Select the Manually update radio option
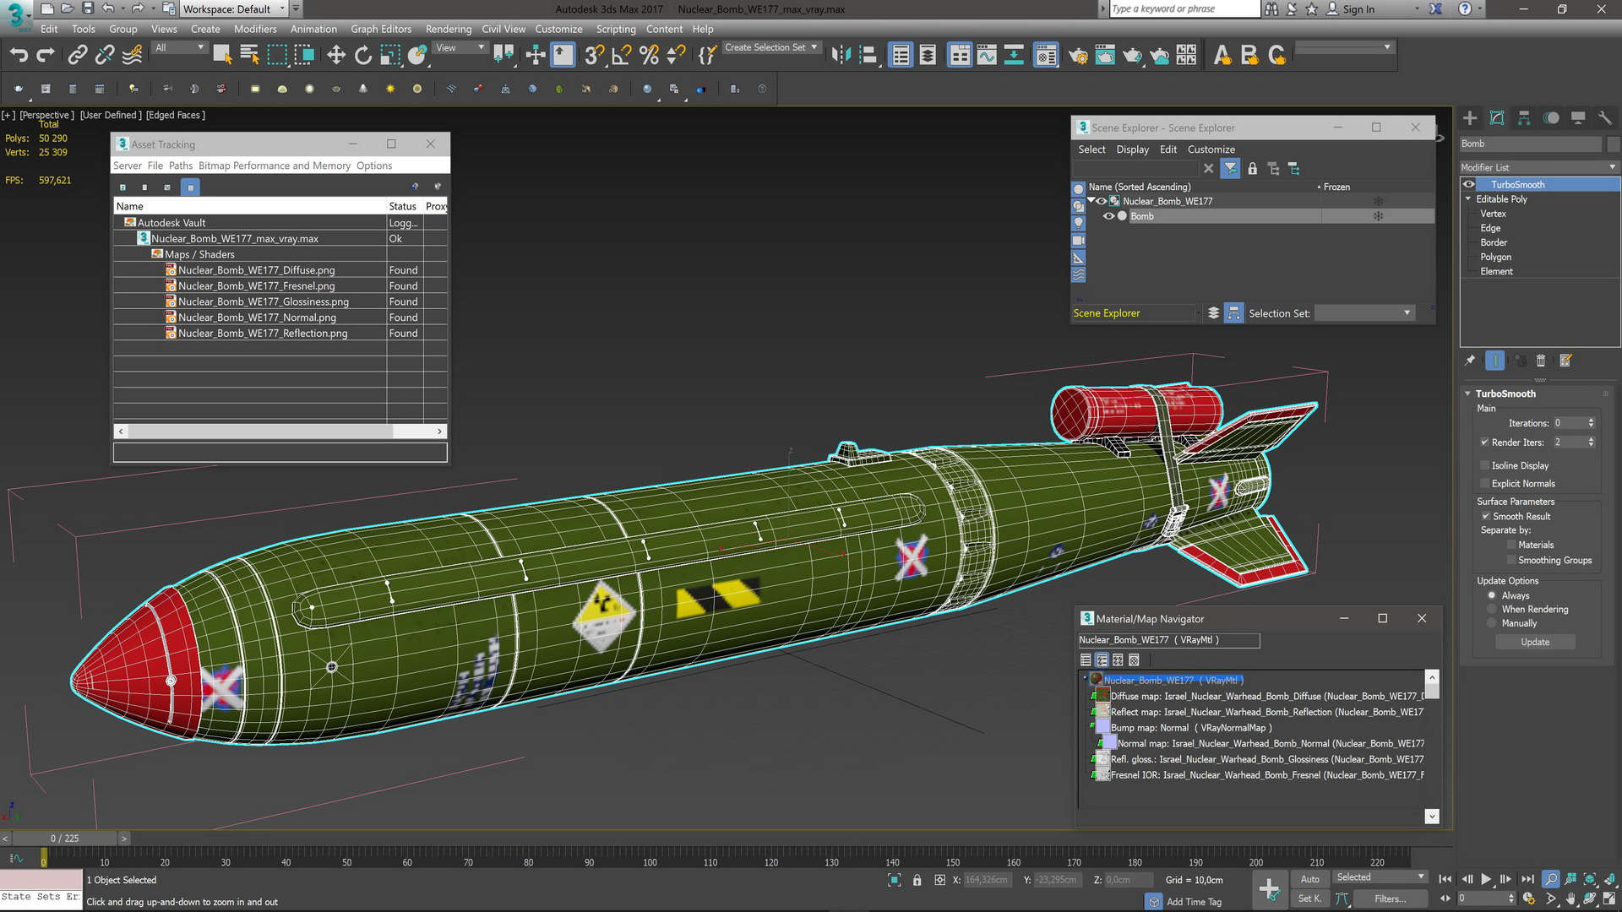This screenshot has width=1622, height=912. click(1492, 624)
